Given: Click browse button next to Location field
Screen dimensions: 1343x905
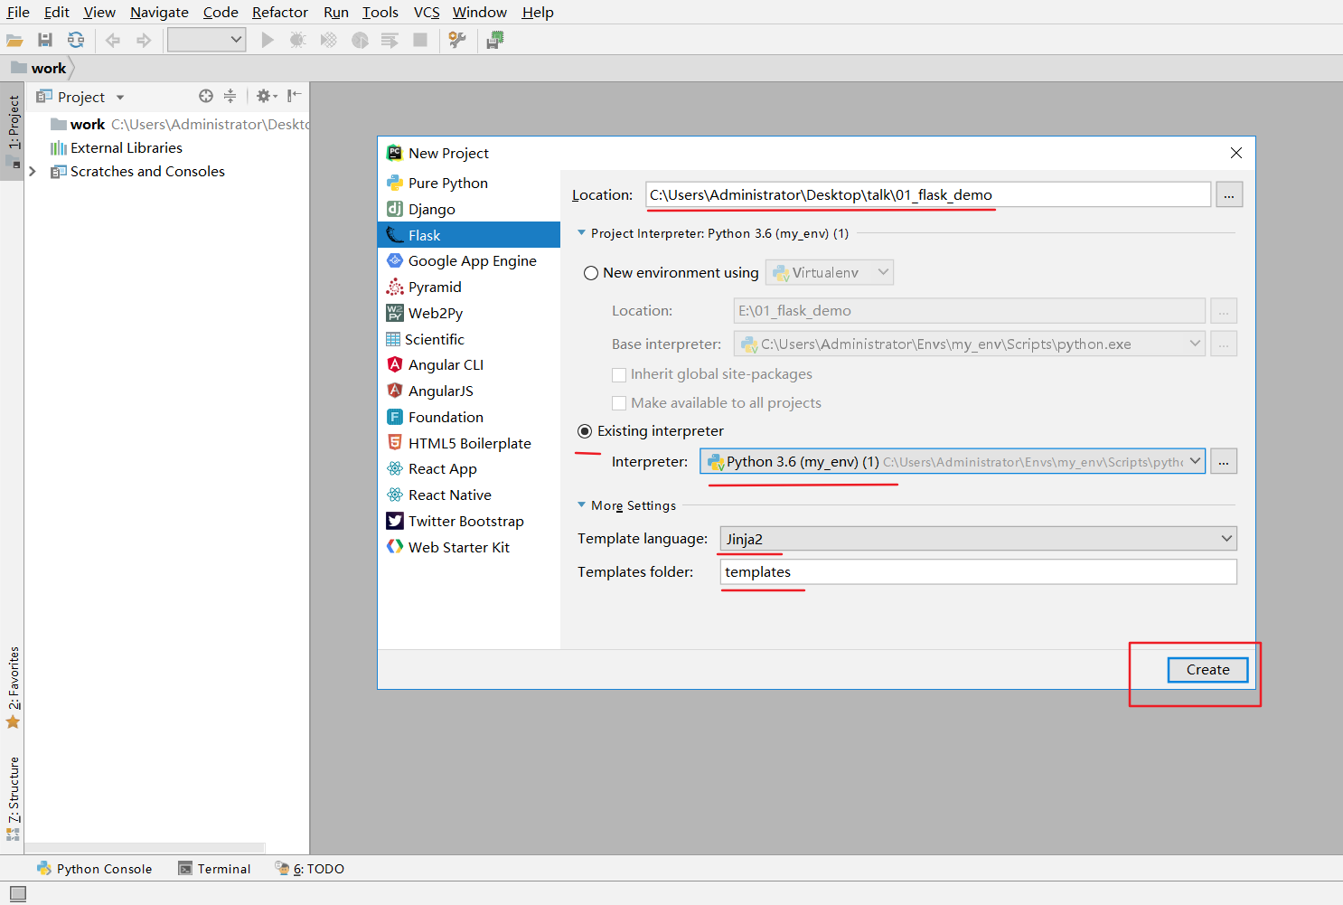Looking at the screenshot, I should click(1228, 195).
